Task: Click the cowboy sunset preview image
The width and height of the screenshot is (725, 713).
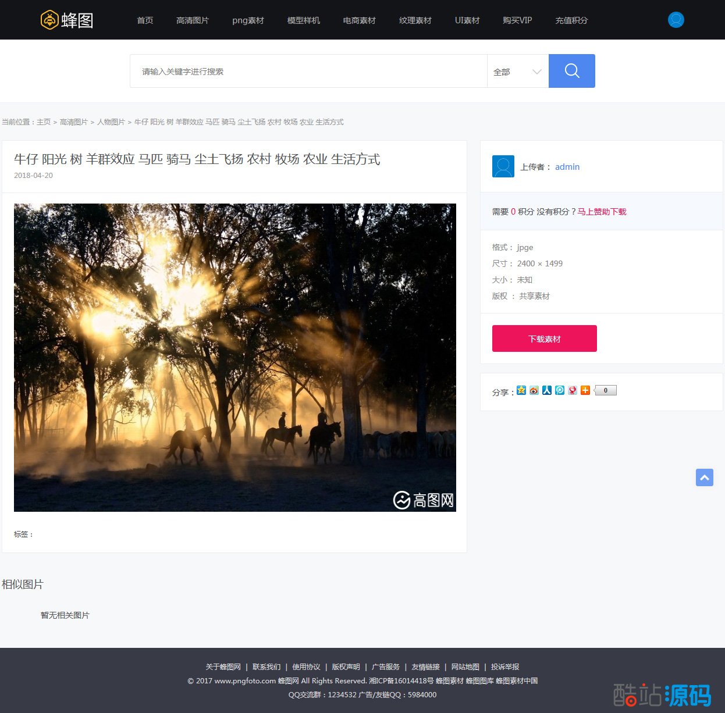Action: coord(234,357)
